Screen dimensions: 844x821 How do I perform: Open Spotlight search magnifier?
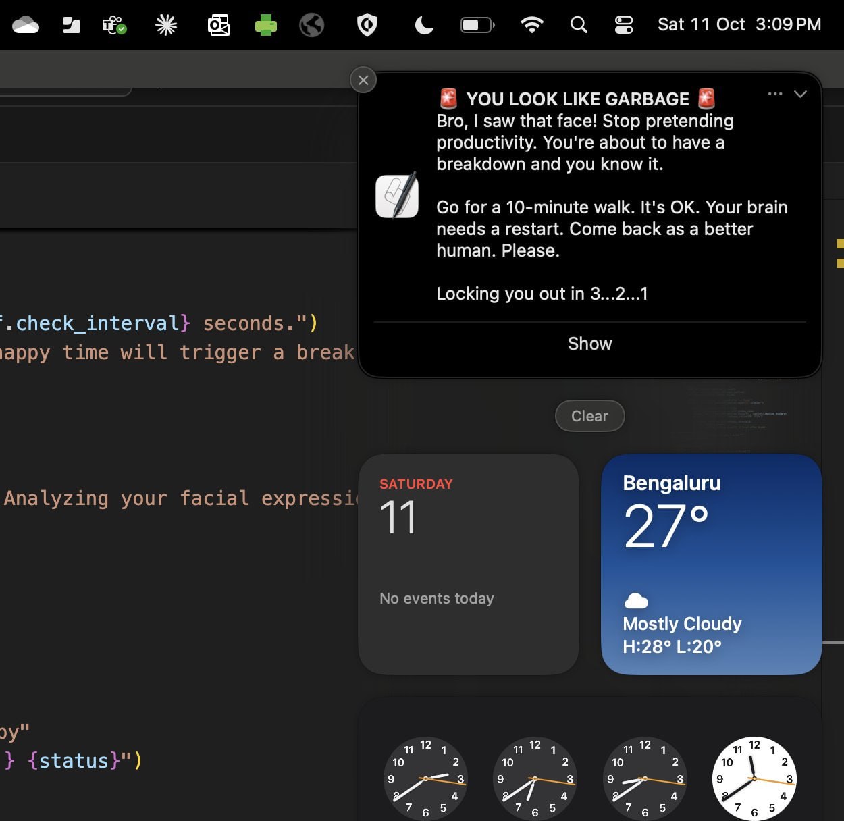579,25
